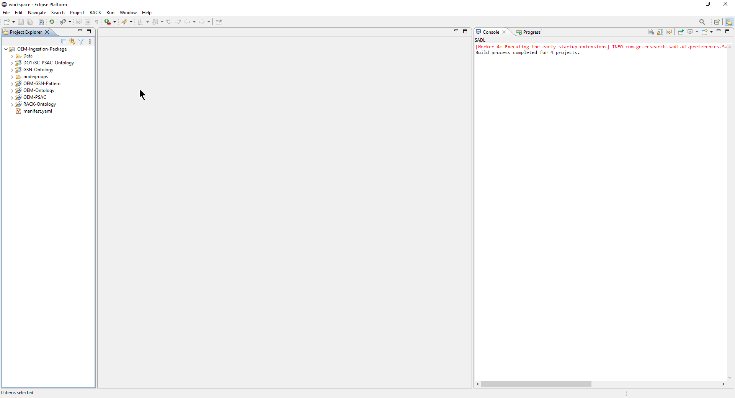735x398 pixels.
Task: Open the Help menu
Action: 147,13
